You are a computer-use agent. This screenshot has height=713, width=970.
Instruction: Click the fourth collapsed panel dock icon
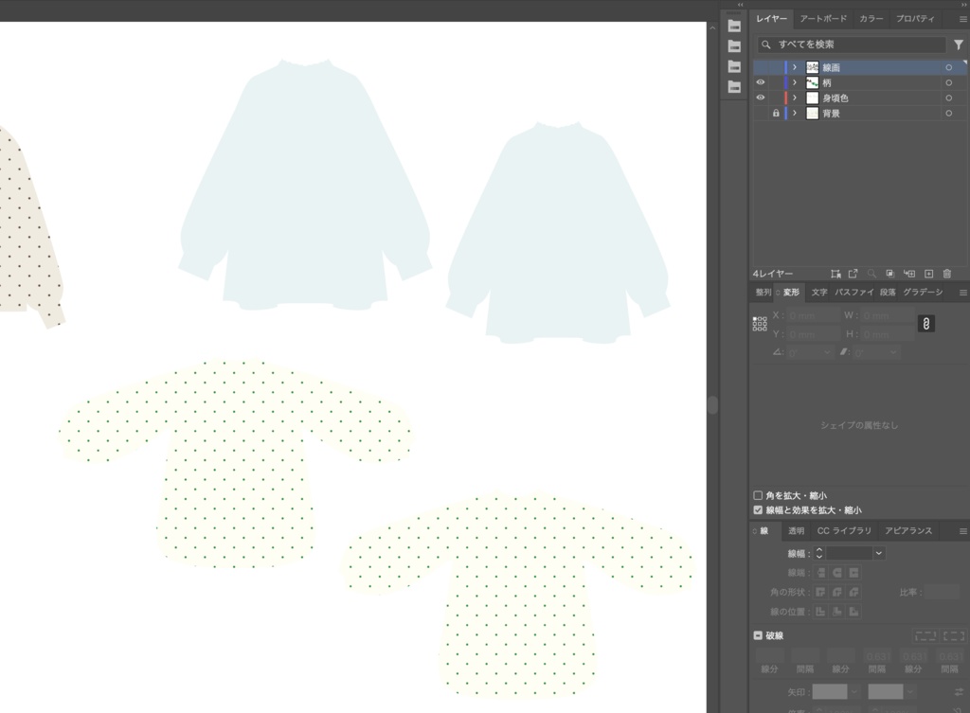[734, 86]
